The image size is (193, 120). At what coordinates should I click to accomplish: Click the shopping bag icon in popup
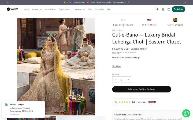click(6, 104)
